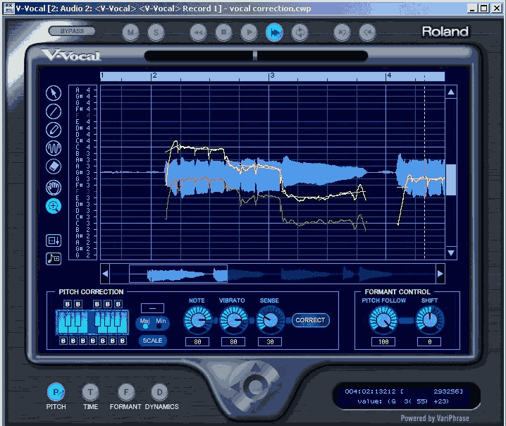This screenshot has width=506, height=426.
Task: Toggle bypass B above the C# key
Action: click(68, 304)
